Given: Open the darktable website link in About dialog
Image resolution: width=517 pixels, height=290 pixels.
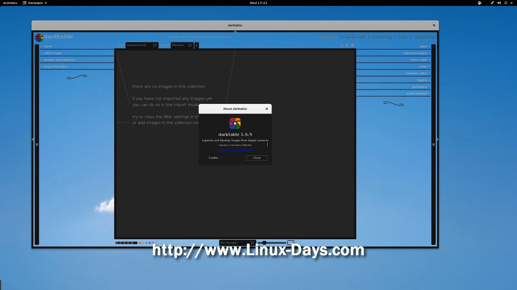Looking at the screenshot, I should [x=235, y=150].
